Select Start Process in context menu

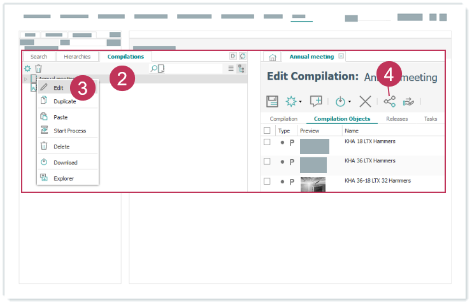[x=69, y=131]
